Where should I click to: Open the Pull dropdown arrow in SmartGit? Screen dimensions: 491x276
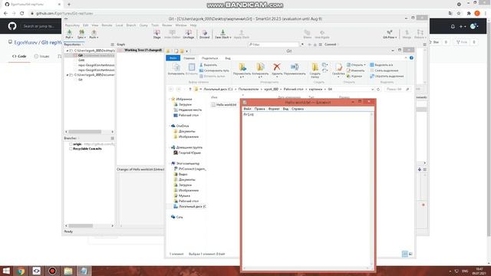71,38
